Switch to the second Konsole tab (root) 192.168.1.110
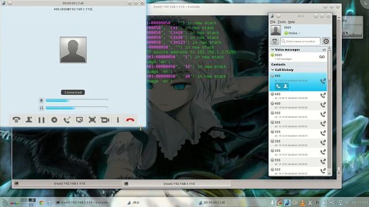This screenshot has height=207, width=369. (176, 183)
